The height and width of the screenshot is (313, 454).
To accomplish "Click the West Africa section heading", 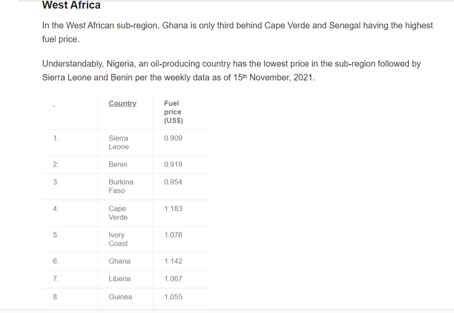I will [71, 5].
